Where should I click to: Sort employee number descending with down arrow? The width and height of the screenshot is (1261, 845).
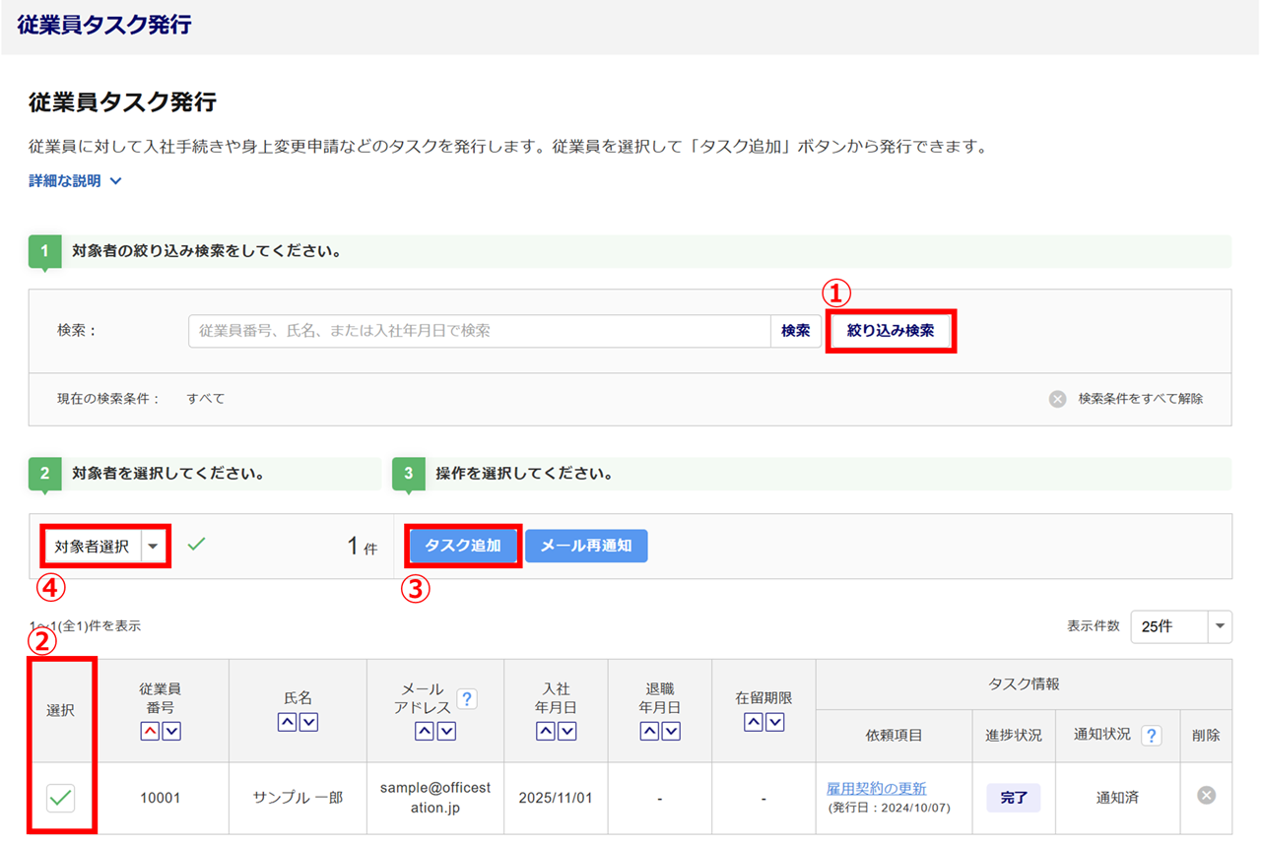pyautogui.click(x=171, y=732)
